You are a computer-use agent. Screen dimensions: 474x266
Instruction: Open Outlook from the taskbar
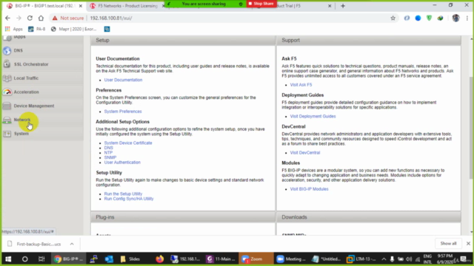(109, 259)
